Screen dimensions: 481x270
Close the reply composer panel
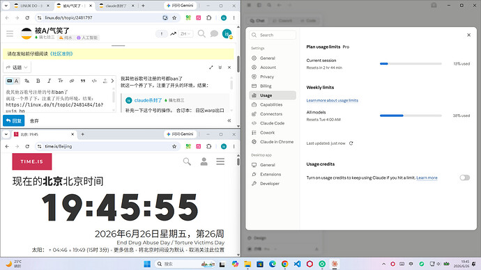pyautogui.click(x=229, y=67)
